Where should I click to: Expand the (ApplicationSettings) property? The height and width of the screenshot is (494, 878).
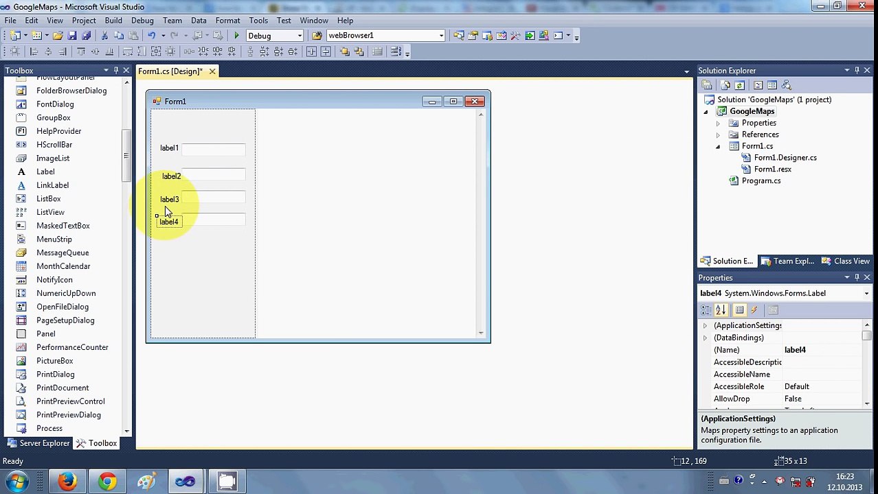[x=705, y=326]
